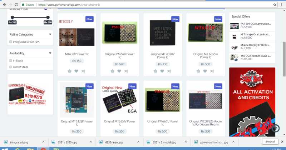
Task: Open options for 6351v 6353v.jpg download
Action: point(91,142)
